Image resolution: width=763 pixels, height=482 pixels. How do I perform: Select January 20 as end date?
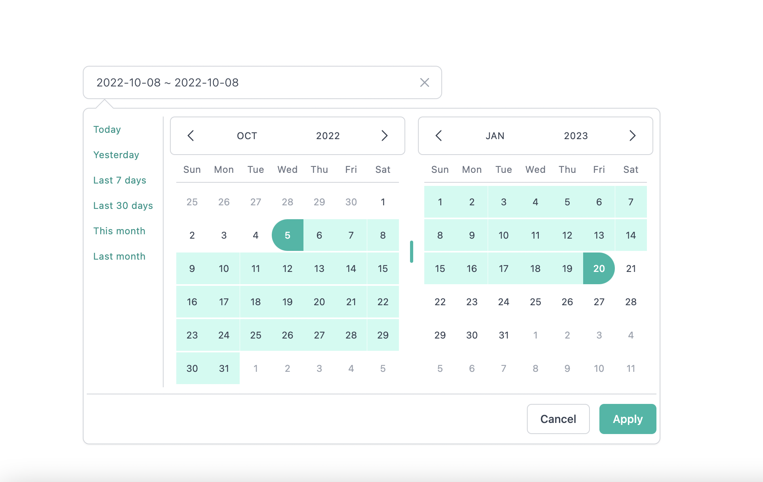pos(599,269)
